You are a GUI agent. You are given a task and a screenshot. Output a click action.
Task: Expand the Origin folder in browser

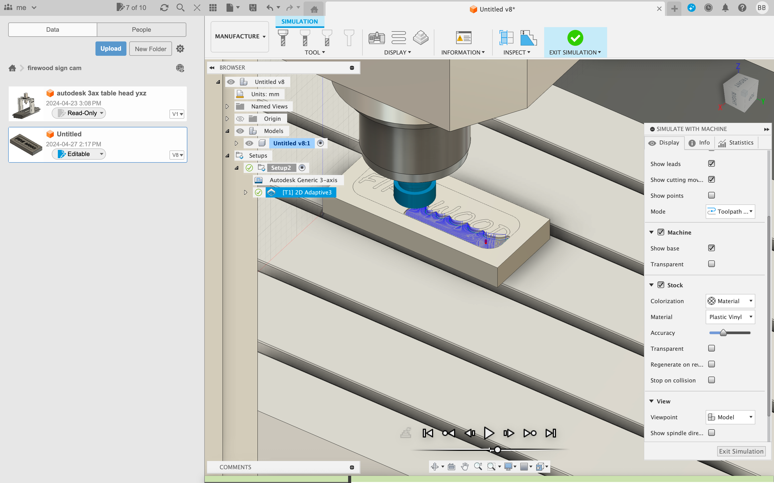click(x=227, y=118)
